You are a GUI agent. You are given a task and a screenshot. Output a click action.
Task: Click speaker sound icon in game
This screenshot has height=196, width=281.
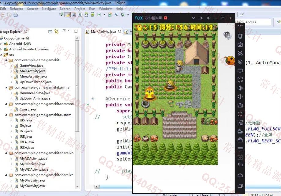click(227, 35)
